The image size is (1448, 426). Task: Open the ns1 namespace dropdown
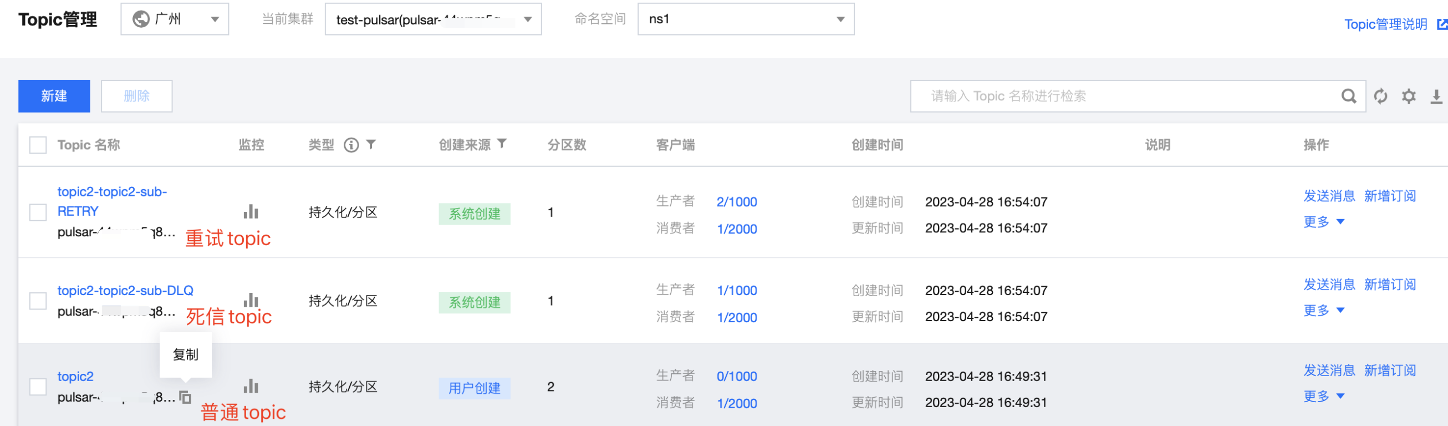[x=746, y=19]
